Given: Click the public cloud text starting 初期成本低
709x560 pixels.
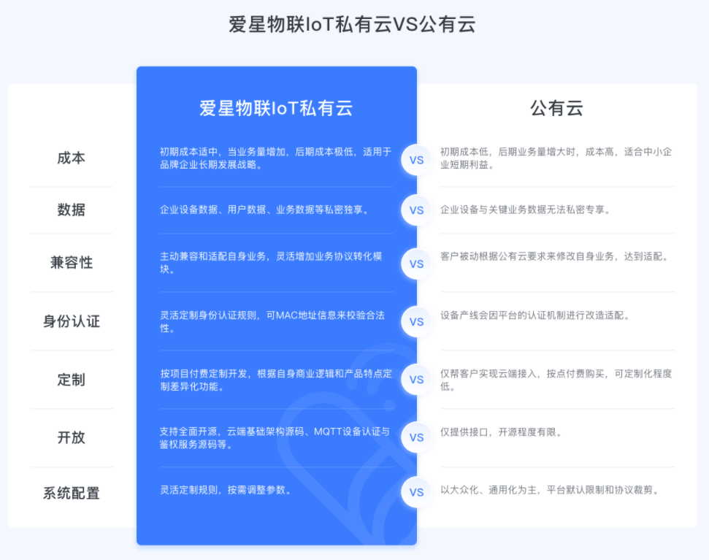Looking at the screenshot, I should pos(556,158).
